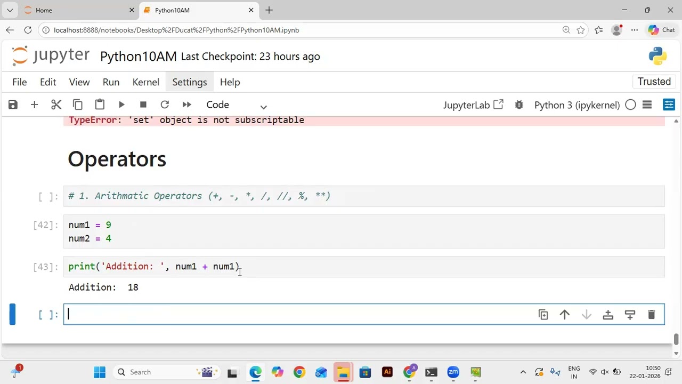Open the Help menu
This screenshot has height=384, width=682.
[230, 82]
